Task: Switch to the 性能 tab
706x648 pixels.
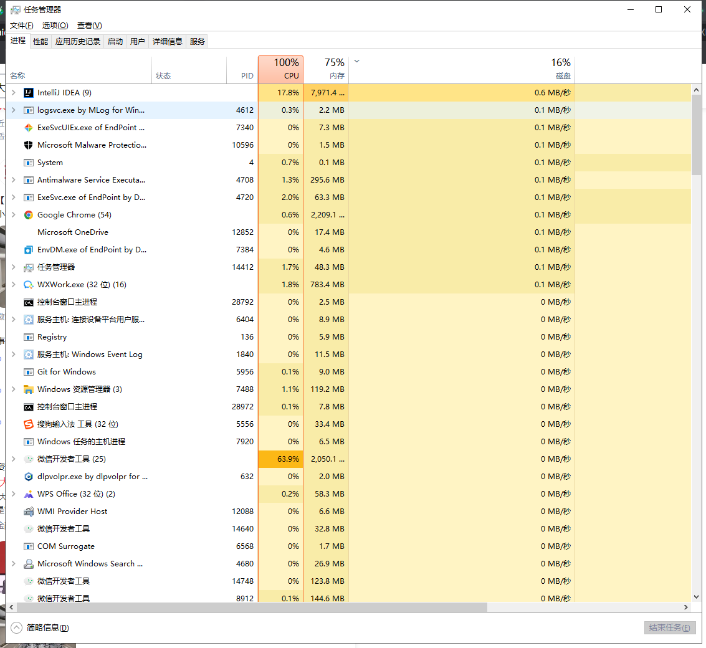Action: click(41, 41)
